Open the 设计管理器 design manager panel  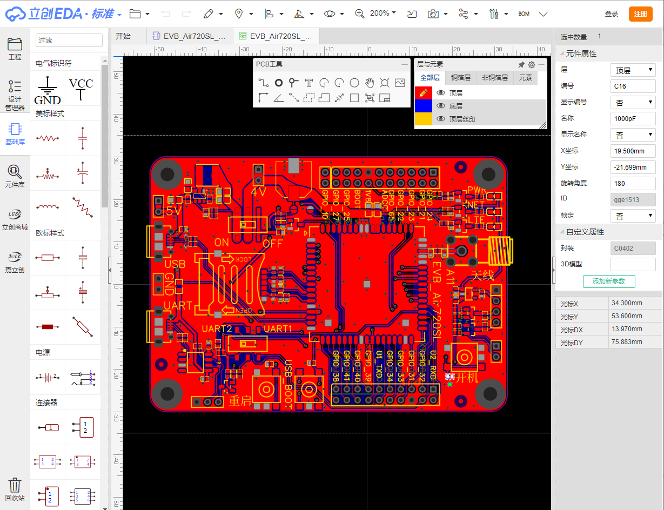point(15,95)
